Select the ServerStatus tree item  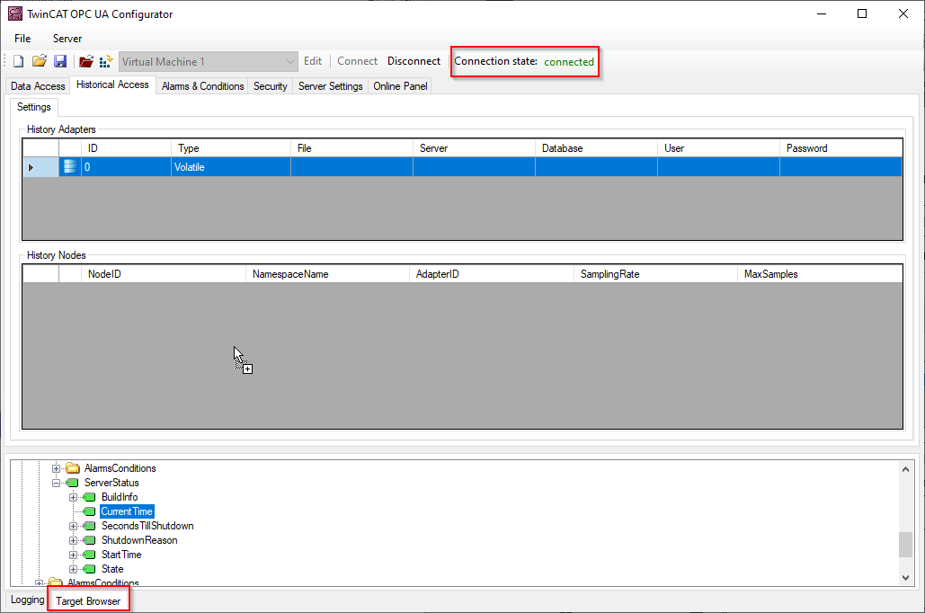(x=111, y=483)
